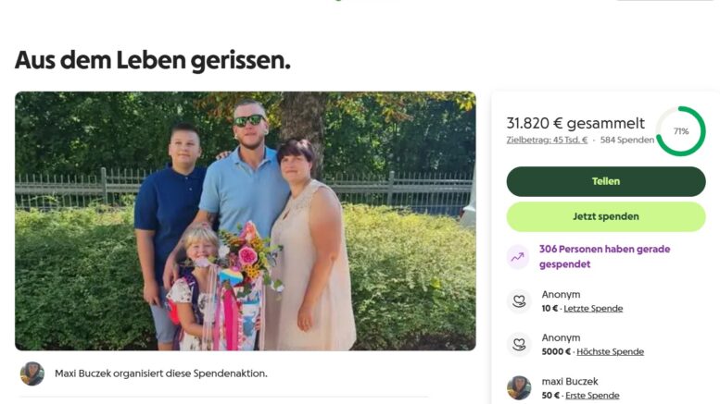
Task: Open maxi Buczek's avatar in the donor list
Action: point(519,388)
